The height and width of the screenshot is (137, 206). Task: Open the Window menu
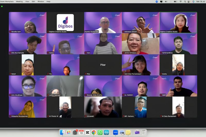(x=41, y=2)
